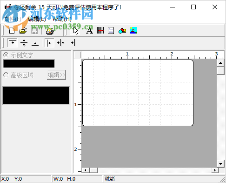Screen dimensions: 226x183
Task: Click the ruler corner origin box
Action: 78,55
